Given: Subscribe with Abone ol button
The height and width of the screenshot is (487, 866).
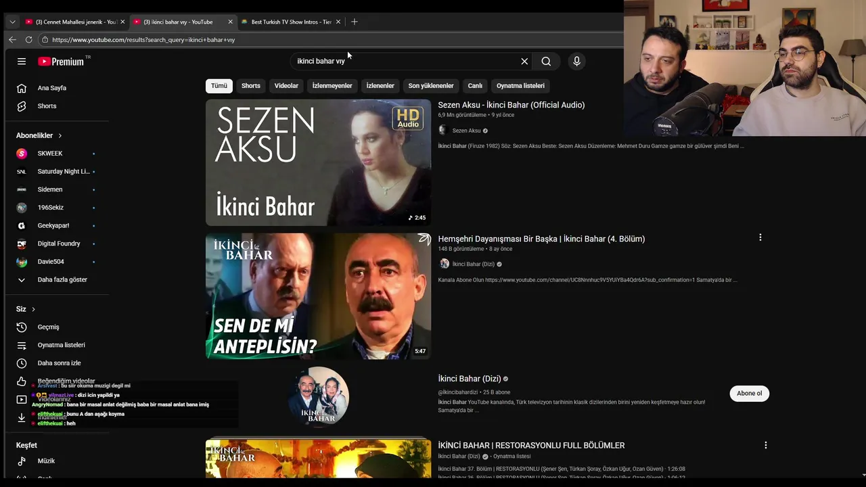Looking at the screenshot, I should click(x=749, y=393).
